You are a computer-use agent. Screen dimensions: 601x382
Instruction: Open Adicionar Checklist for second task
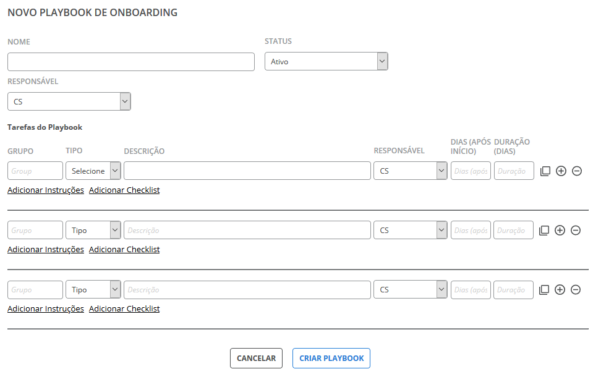(124, 250)
